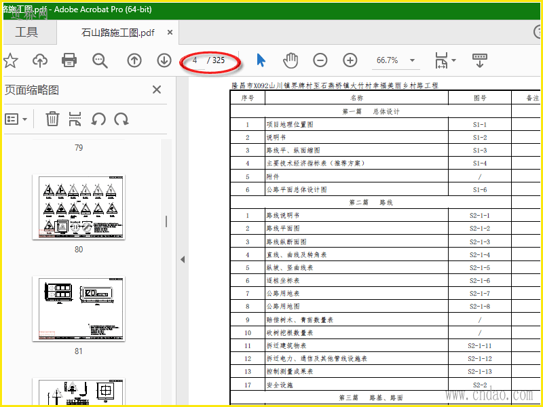This screenshot has width=543, height=407.
Task: Delete selected pages trash icon
Action: point(52,119)
